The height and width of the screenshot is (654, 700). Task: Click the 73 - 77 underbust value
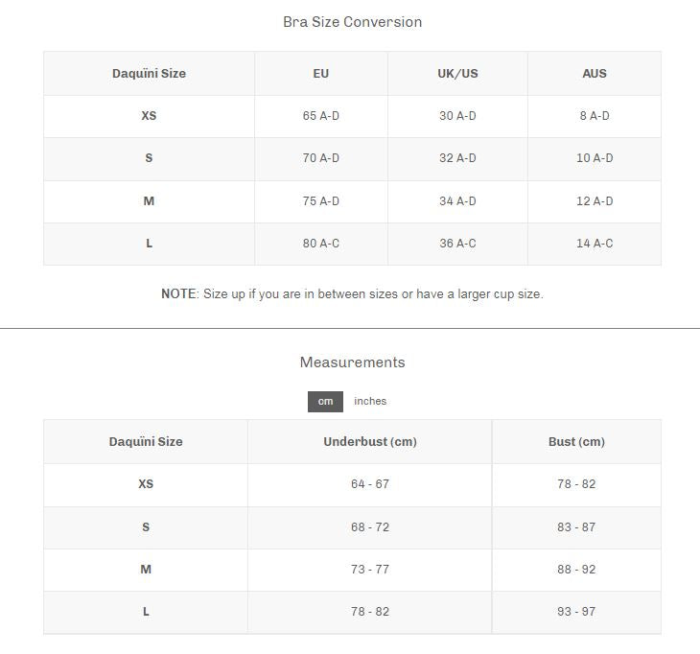point(370,570)
